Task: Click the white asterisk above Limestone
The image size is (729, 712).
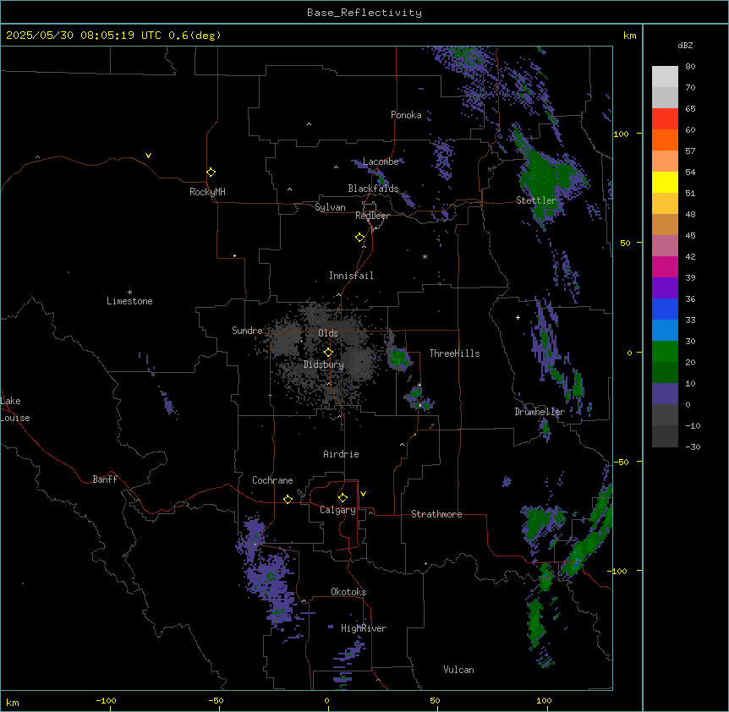Action: point(129,293)
